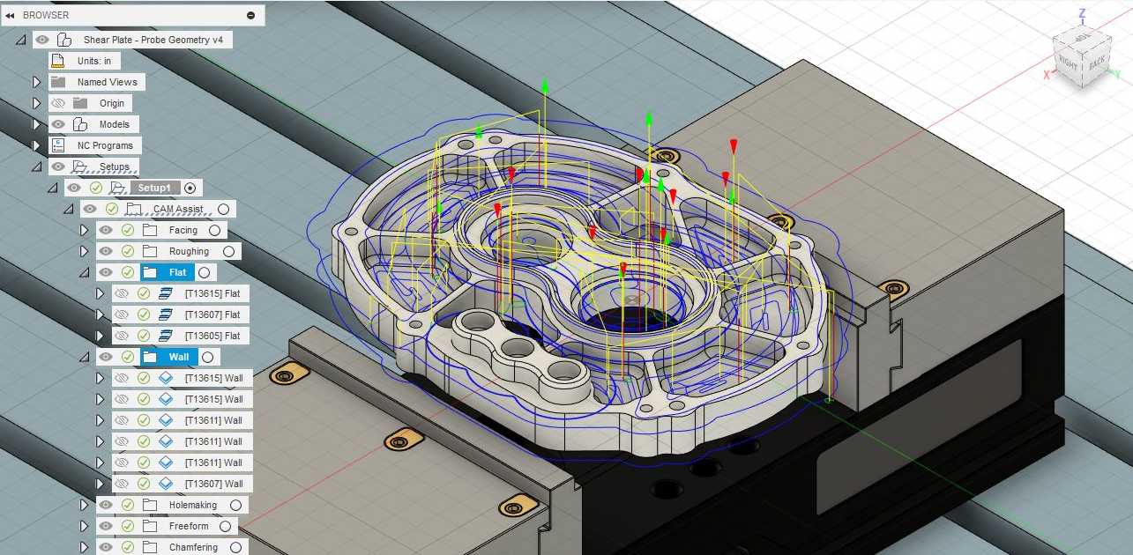
Task: Click the green checkmark beside Facing folder
Action: (x=128, y=230)
